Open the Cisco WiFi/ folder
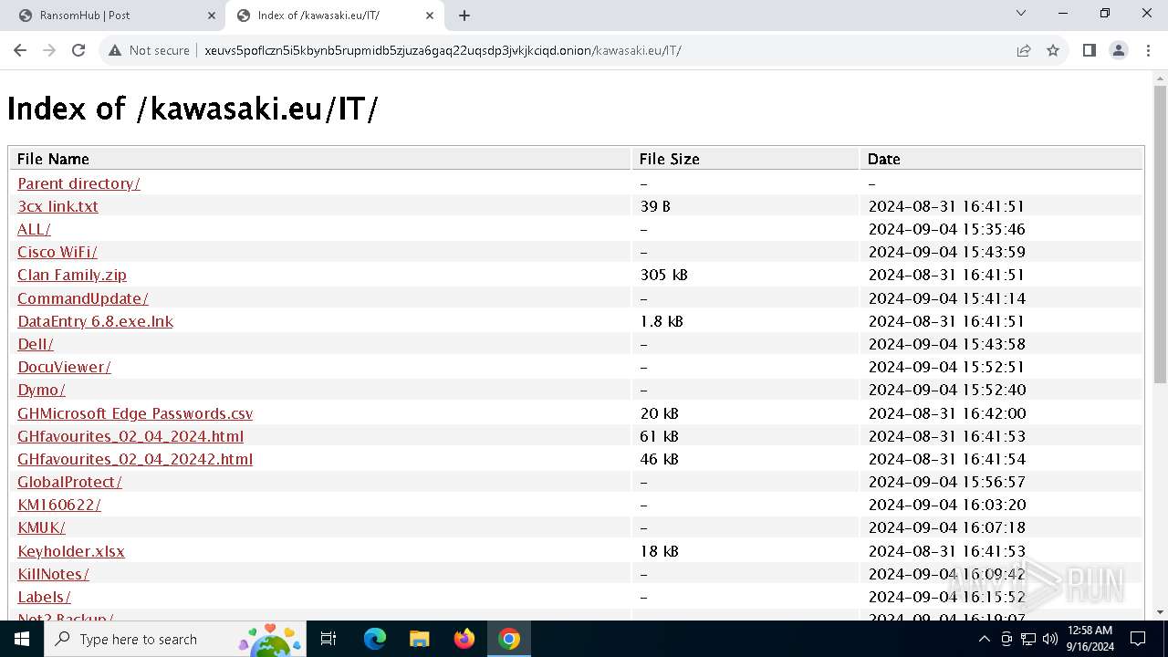This screenshot has width=1168, height=657. [x=57, y=252]
